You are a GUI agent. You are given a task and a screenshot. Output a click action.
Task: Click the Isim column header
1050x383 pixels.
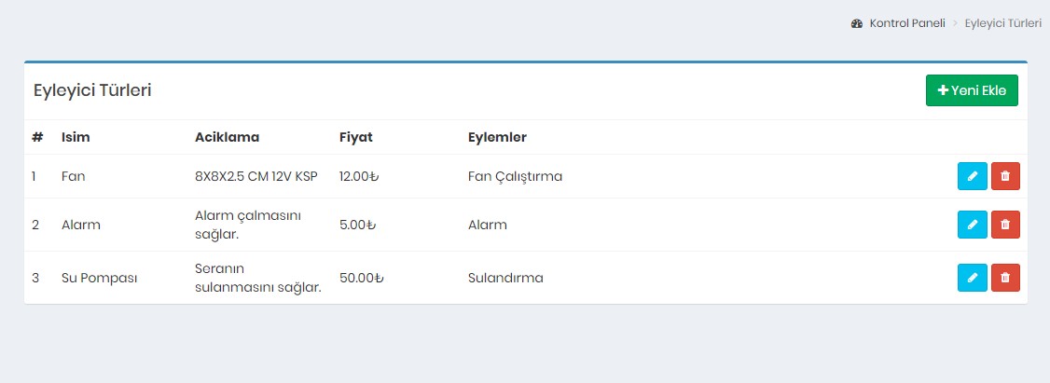76,137
